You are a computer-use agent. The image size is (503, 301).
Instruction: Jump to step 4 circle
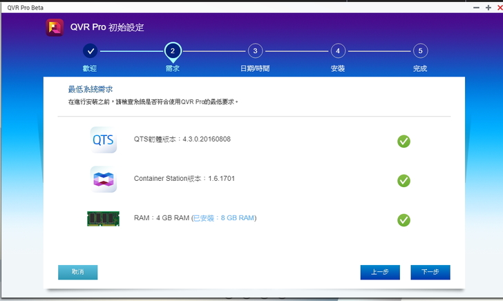coord(338,51)
